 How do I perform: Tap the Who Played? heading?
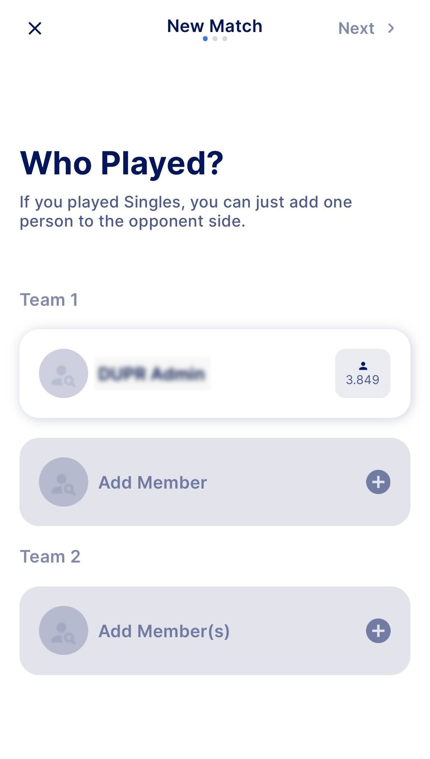122,163
